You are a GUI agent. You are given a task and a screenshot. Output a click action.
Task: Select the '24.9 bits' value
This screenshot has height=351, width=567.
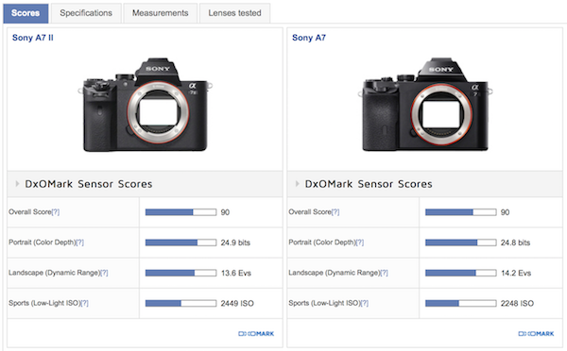(x=235, y=242)
